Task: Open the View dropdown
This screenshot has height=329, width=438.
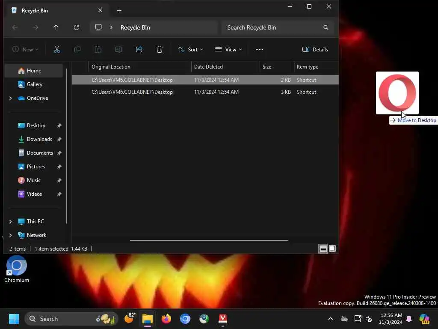Action: (x=228, y=50)
